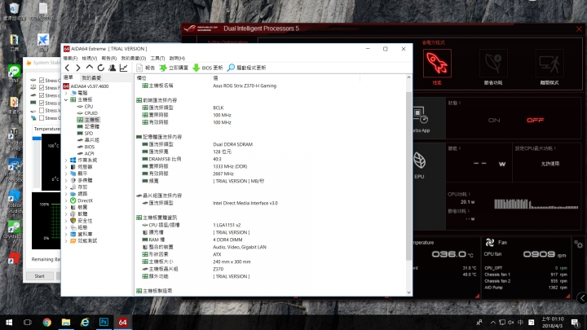Viewport: 587px width, 330px height.
Task: Go back with the AIDA64 back arrow
Action: coord(67,68)
